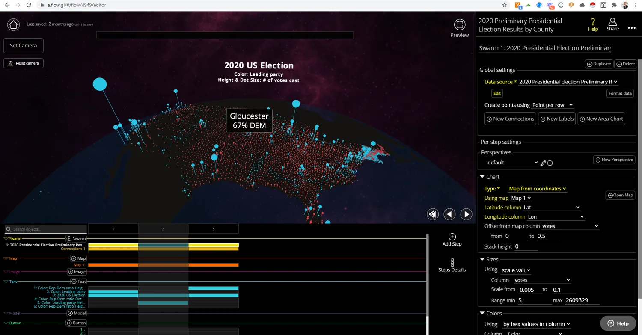The width and height of the screenshot is (642, 335).
Task: Create New Labels
Action: pyautogui.click(x=556, y=119)
